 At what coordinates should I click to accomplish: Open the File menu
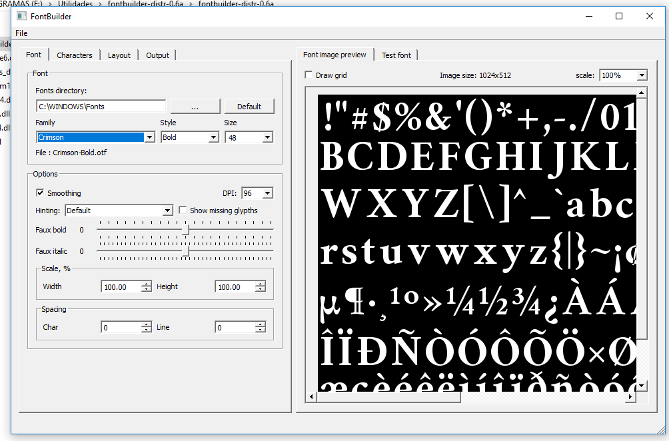coord(21,33)
